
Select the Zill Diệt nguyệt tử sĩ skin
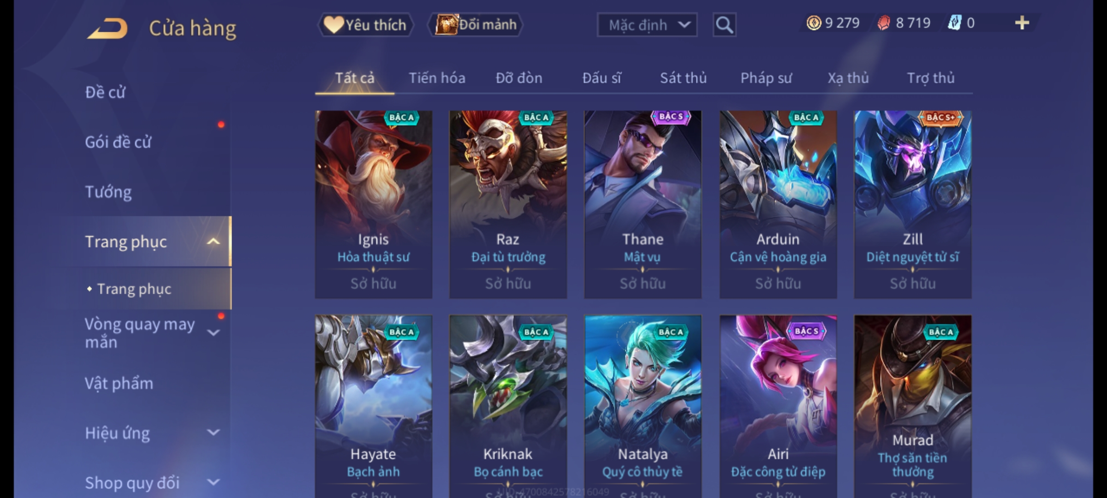pyautogui.click(x=912, y=204)
